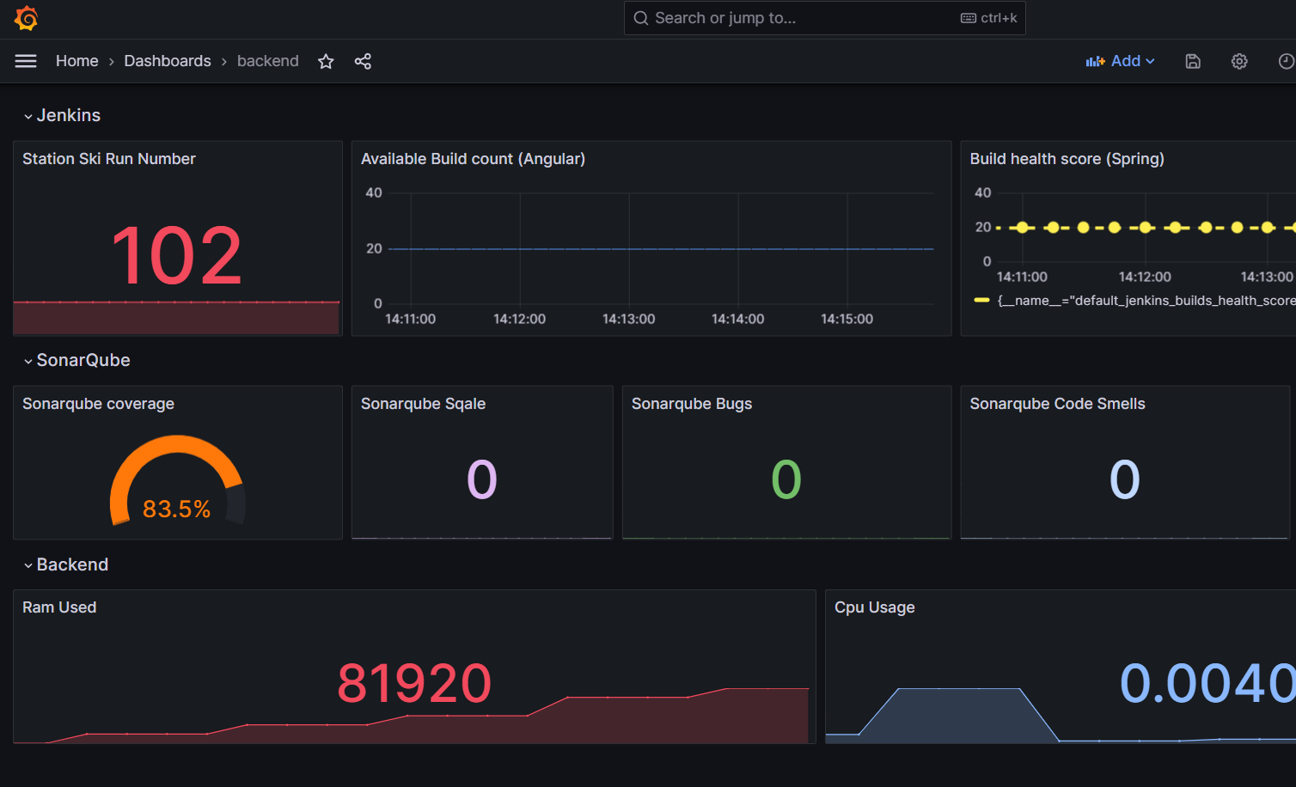
Task: Open Sonarqube Bugs panel title
Action: [692, 404]
